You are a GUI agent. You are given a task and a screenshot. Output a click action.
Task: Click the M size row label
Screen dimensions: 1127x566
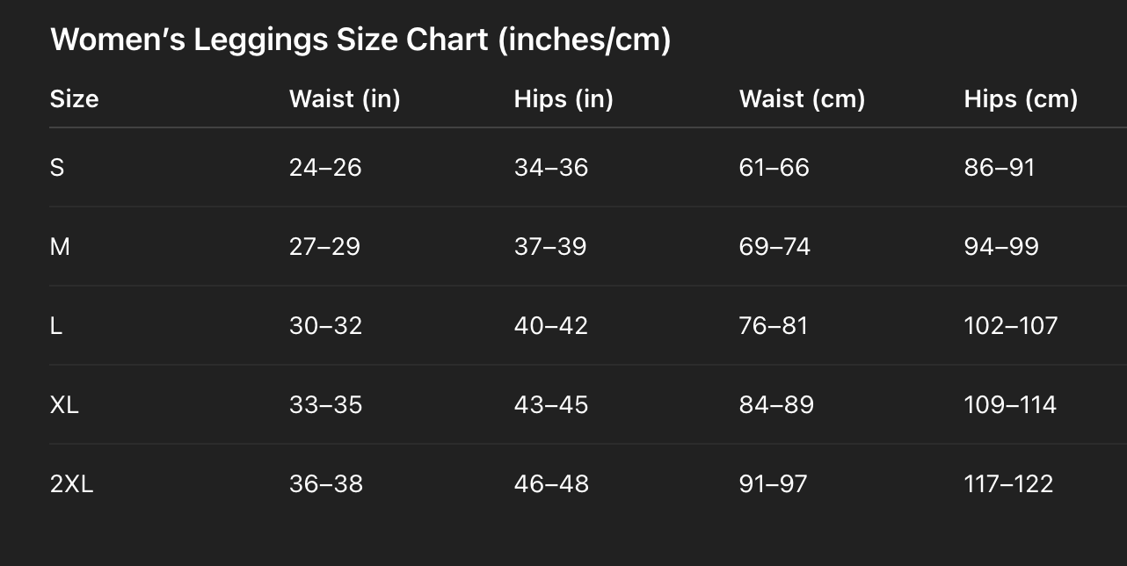click(60, 246)
